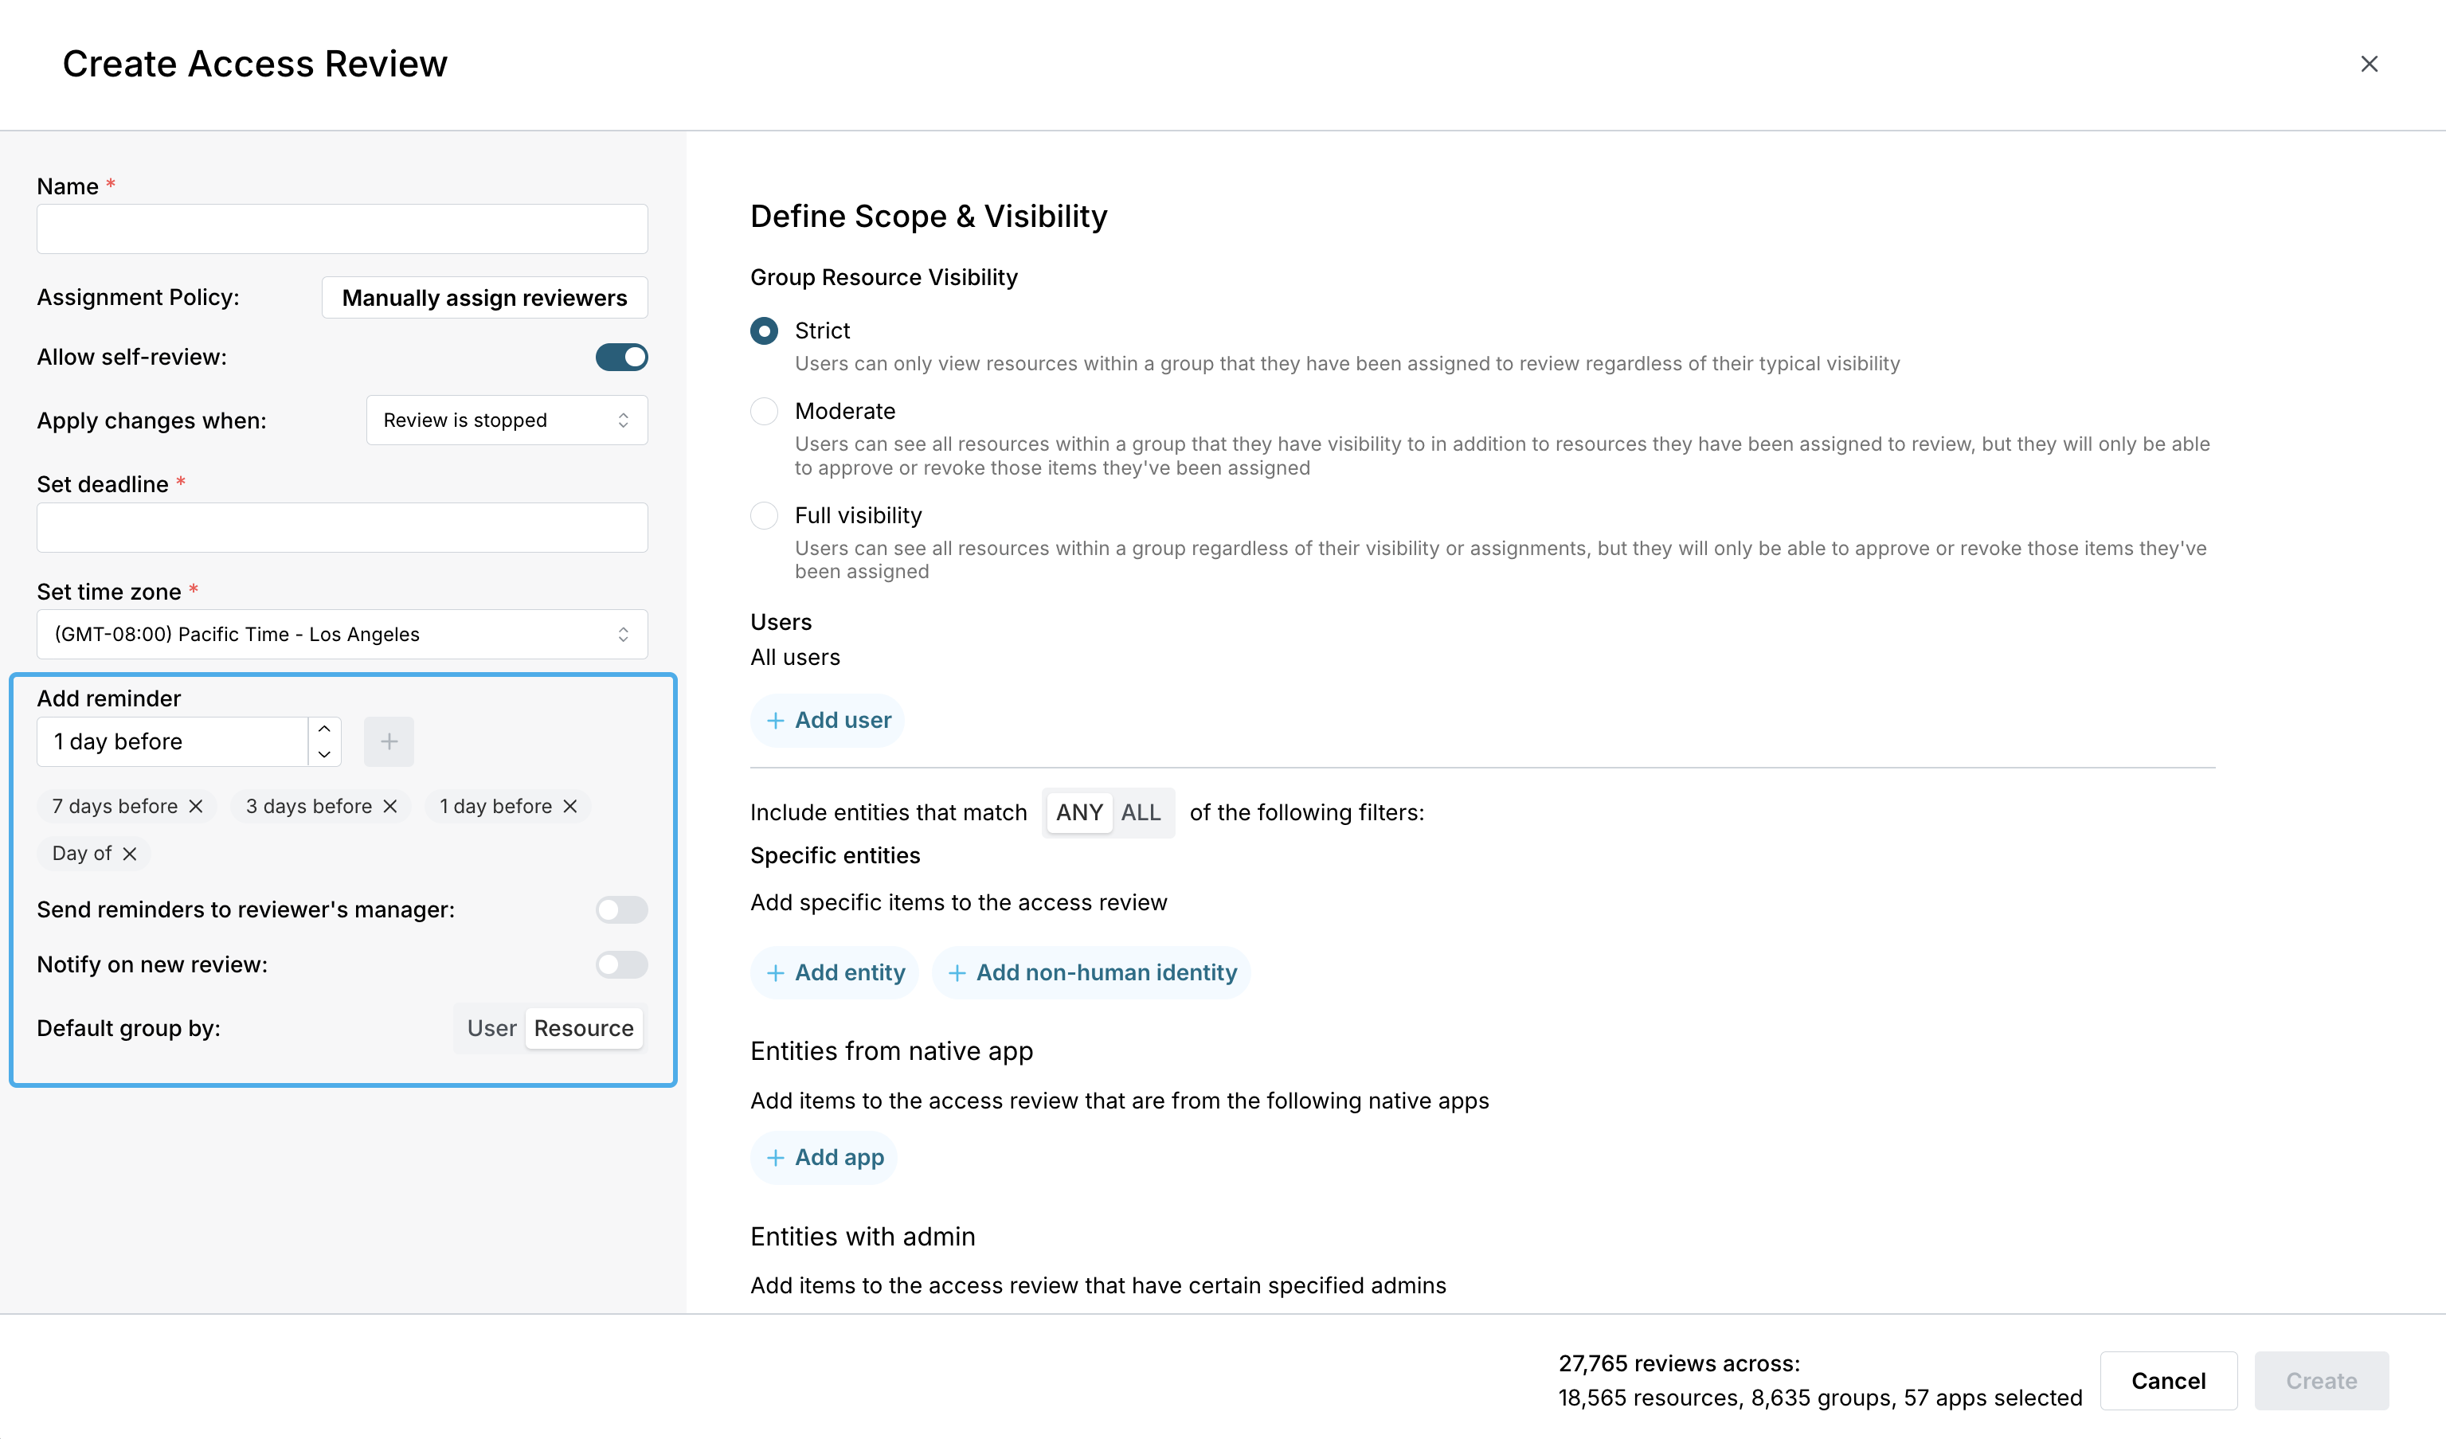This screenshot has height=1439, width=2446.
Task: Set default group by to User
Action: 491,1029
